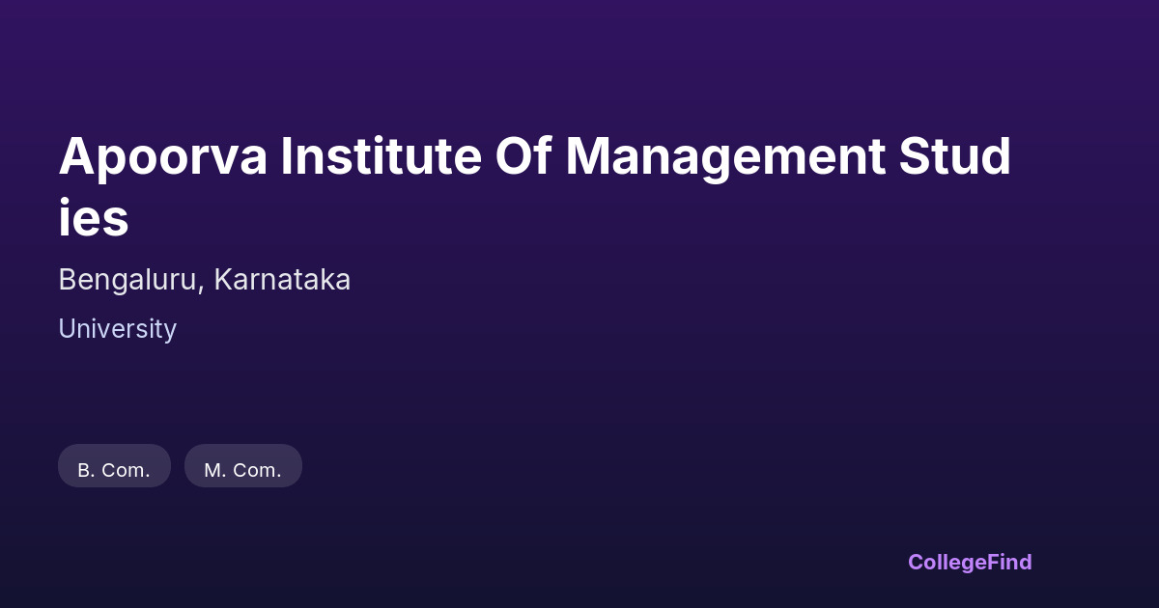Viewport: 1159px width, 608px height.
Task: Click Stud at the first title line's end
Action: coord(954,157)
